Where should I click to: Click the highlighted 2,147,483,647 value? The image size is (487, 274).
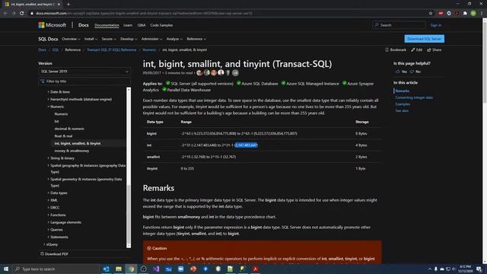246,145
